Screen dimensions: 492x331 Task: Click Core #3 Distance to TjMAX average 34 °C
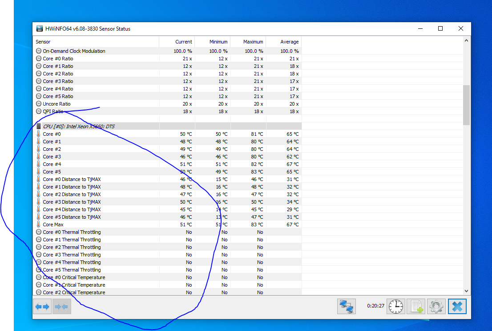click(x=292, y=202)
